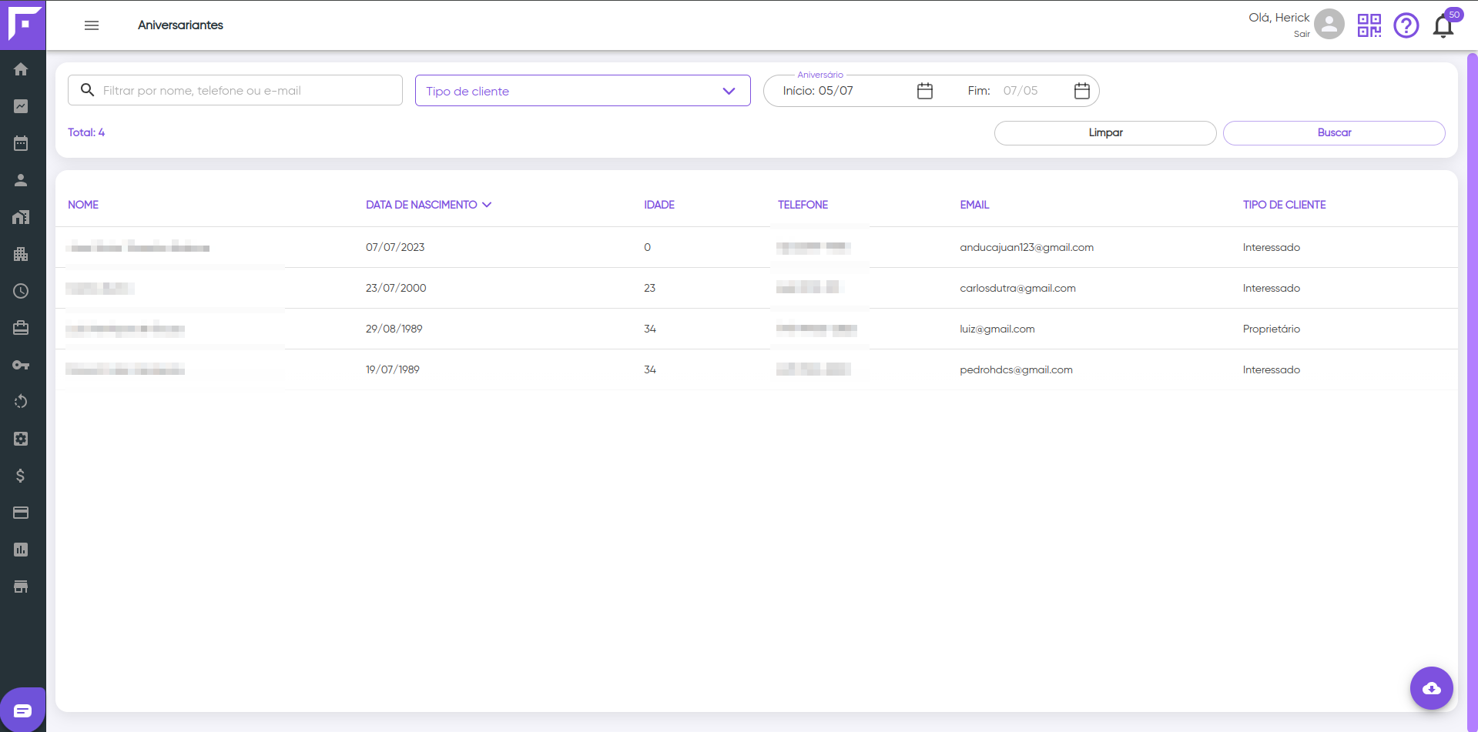Viewport: 1478px width, 732px height.
Task: Open the help question mark icon
Action: pos(1406,25)
